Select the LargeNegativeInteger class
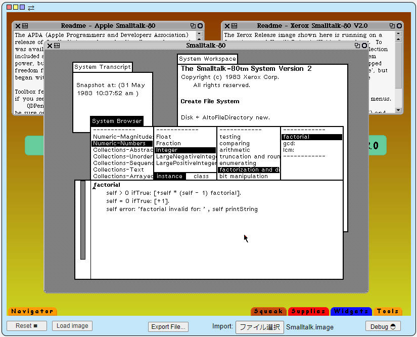Screen dimensions: 417x337 [186, 156]
